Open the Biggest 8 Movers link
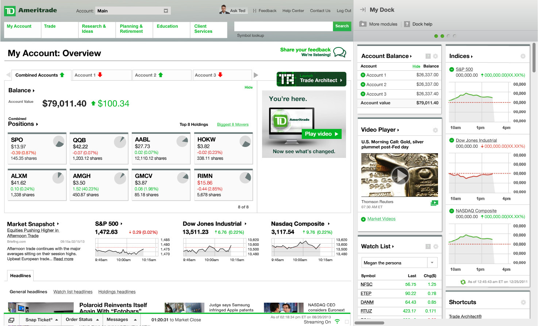The width and height of the screenshot is (538, 326). tap(233, 125)
